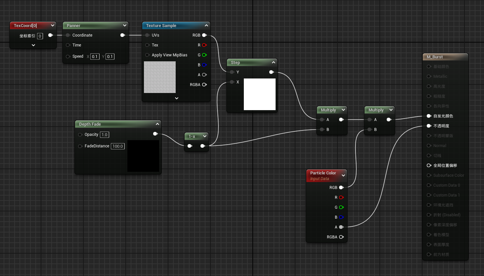Screen dimensions: 484x276
Task: Collapse the Step node preview
Action: click(273, 62)
